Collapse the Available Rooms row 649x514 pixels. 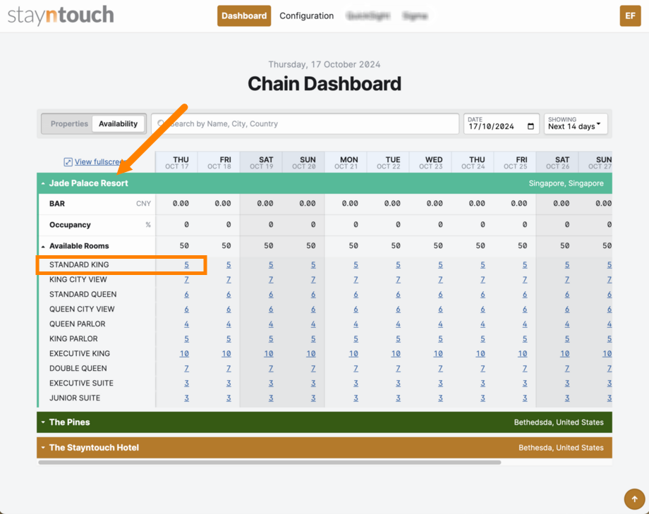click(x=43, y=246)
